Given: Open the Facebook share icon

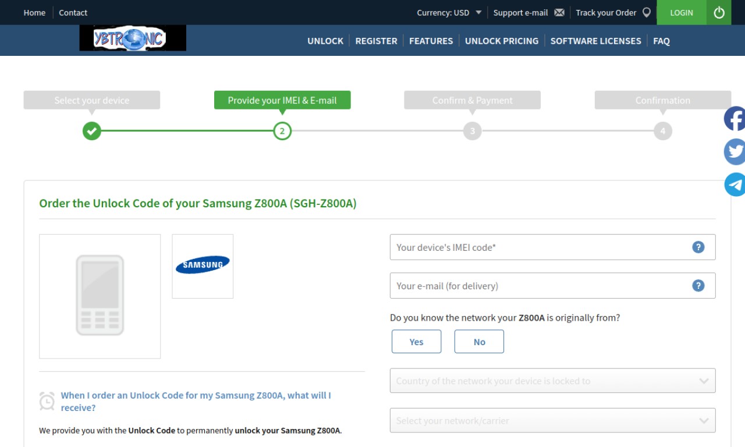Looking at the screenshot, I should click(735, 119).
